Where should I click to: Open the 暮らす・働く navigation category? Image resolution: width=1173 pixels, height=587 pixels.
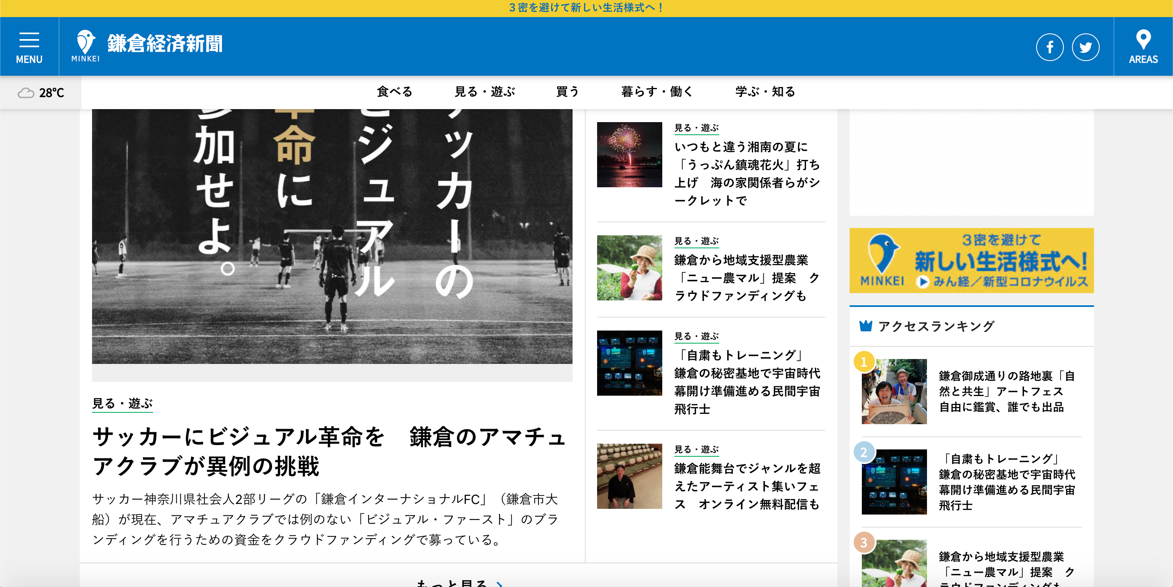coord(657,92)
